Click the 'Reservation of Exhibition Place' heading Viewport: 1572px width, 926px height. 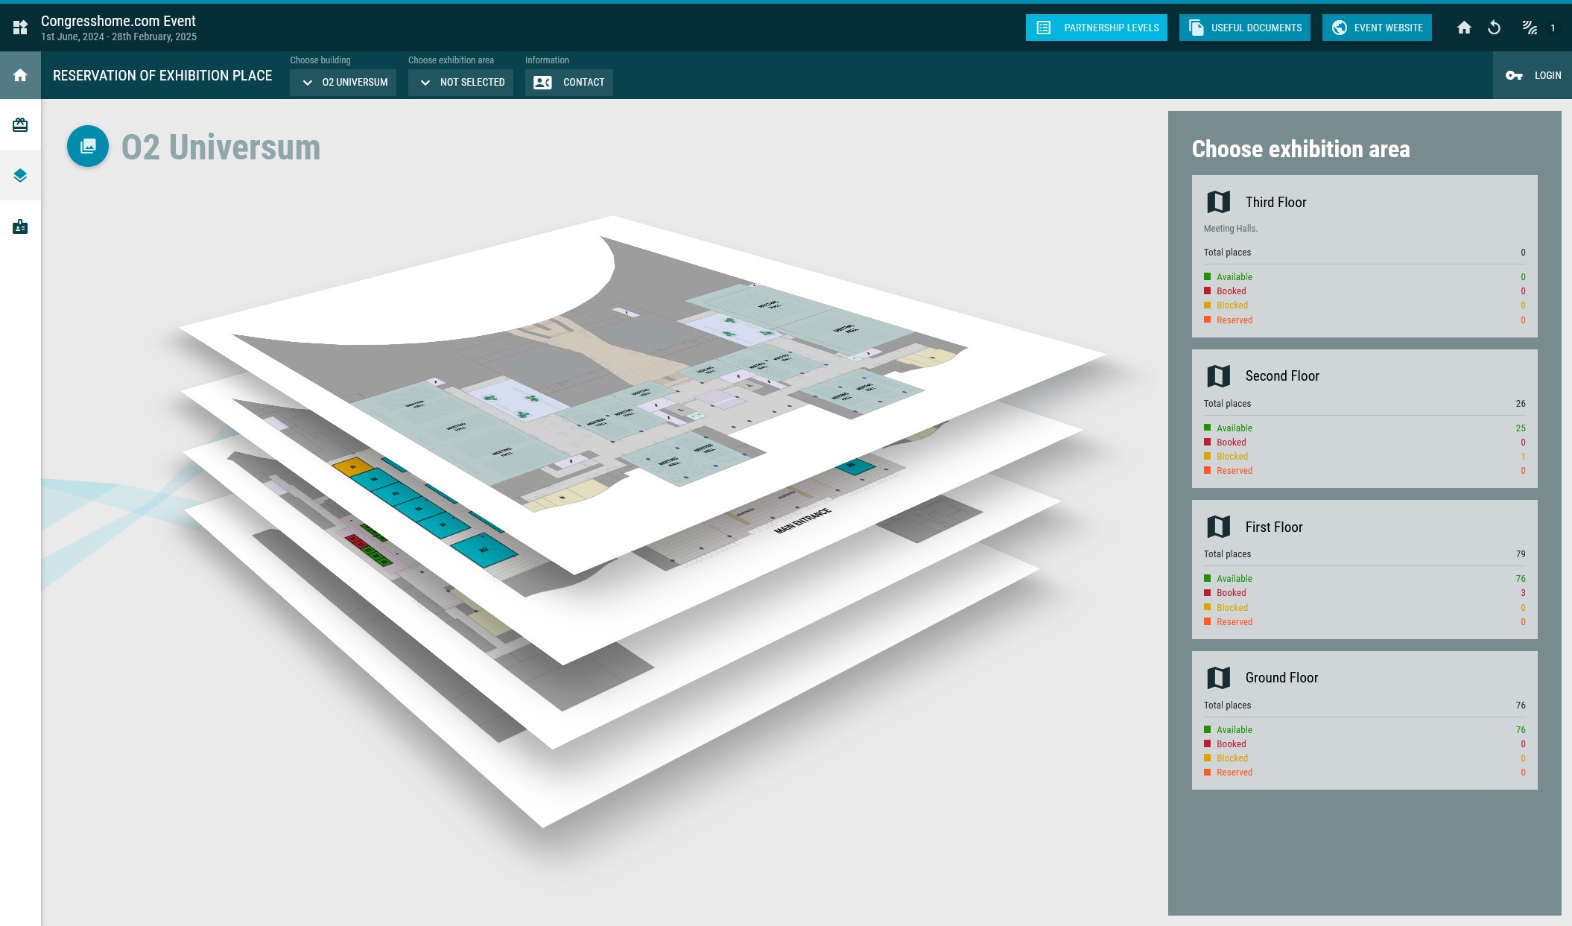pyautogui.click(x=162, y=75)
